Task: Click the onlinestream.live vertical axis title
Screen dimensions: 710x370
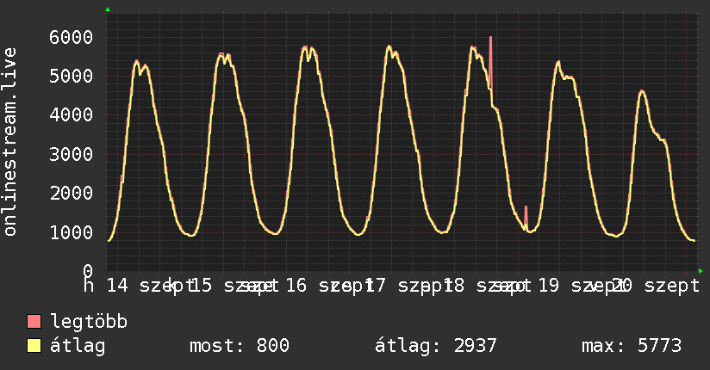Action: click(9, 142)
